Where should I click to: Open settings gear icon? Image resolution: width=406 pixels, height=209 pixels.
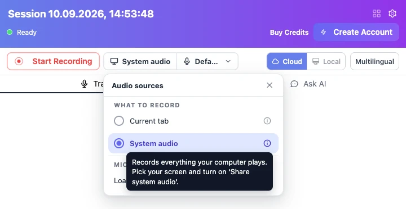tap(392, 13)
